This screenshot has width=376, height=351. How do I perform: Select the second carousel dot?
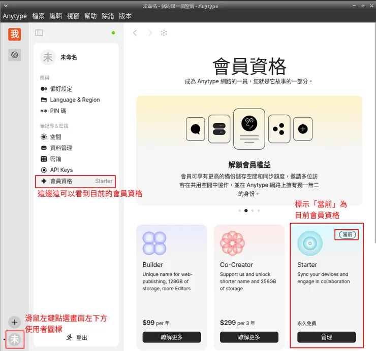tap(246, 210)
